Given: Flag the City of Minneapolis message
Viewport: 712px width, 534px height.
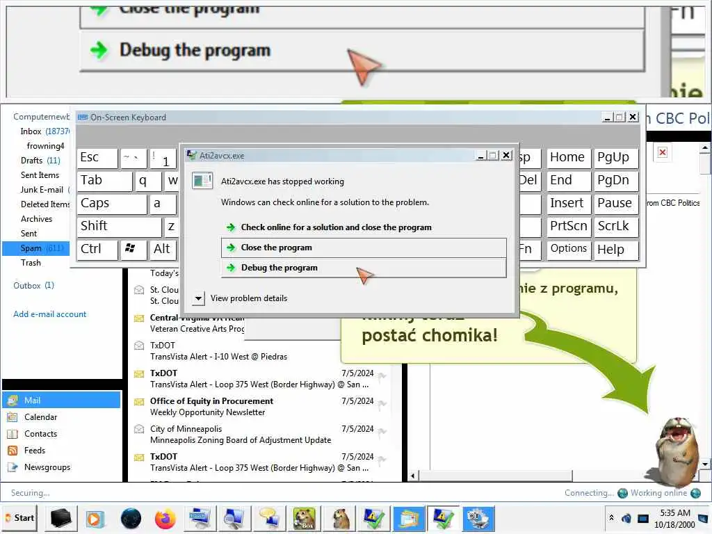Looking at the screenshot, I should 382,431.
